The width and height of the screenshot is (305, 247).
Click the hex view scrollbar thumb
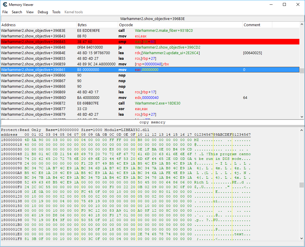(301, 185)
